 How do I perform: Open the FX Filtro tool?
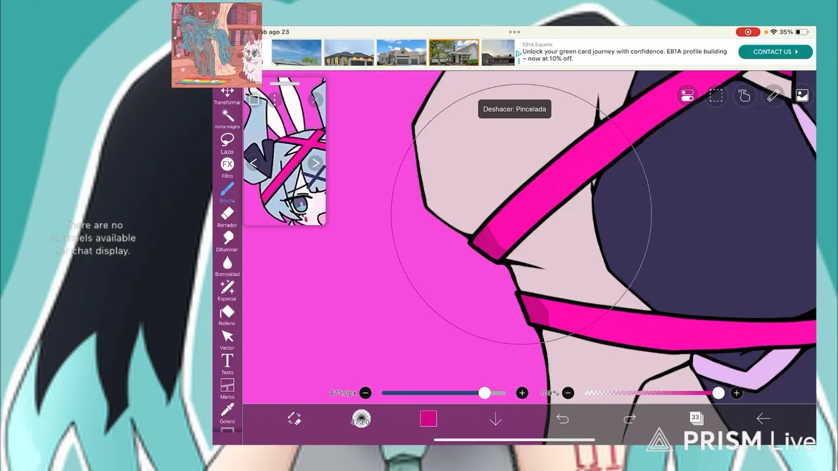227,167
